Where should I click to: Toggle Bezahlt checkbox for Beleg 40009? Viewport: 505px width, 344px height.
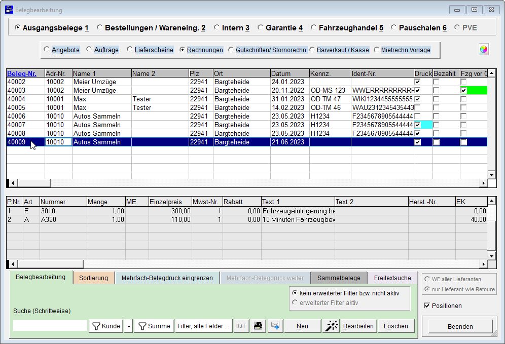pyautogui.click(x=436, y=142)
